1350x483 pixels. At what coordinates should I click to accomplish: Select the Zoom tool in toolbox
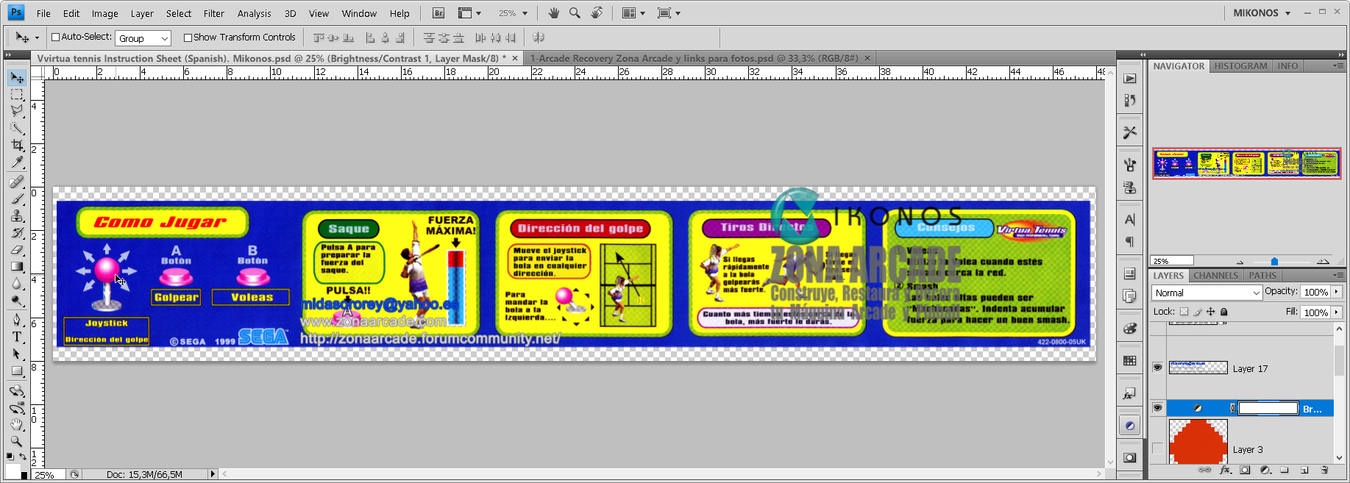pos(17,441)
